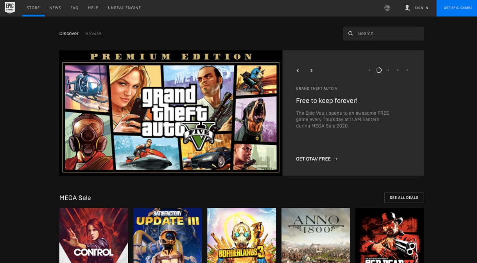This screenshot has width=477, height=263.
Task: Click the Grand Theft Auto V label
Action: [317, 88]
